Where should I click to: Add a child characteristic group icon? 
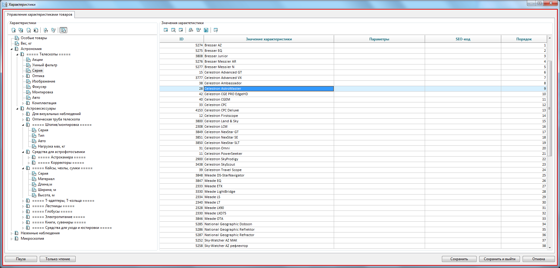[21, 30]
